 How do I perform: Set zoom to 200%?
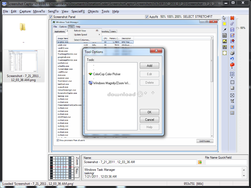pyautogui.click(x=178, y=17)
